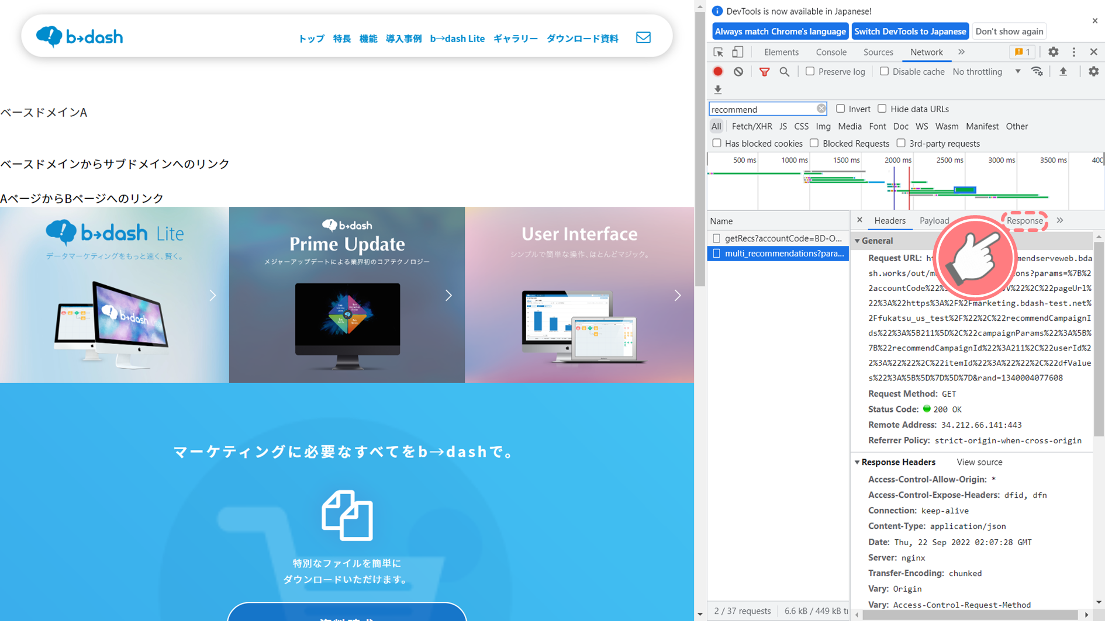1105x621 pixels.
Task: Open network settings gear icon
Action: point(1093,71)
